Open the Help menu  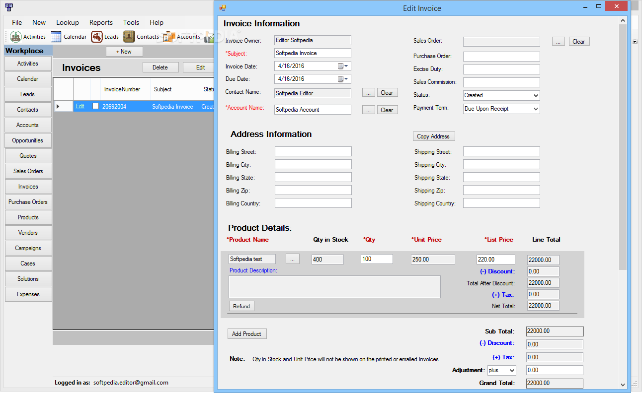point(157,22)
